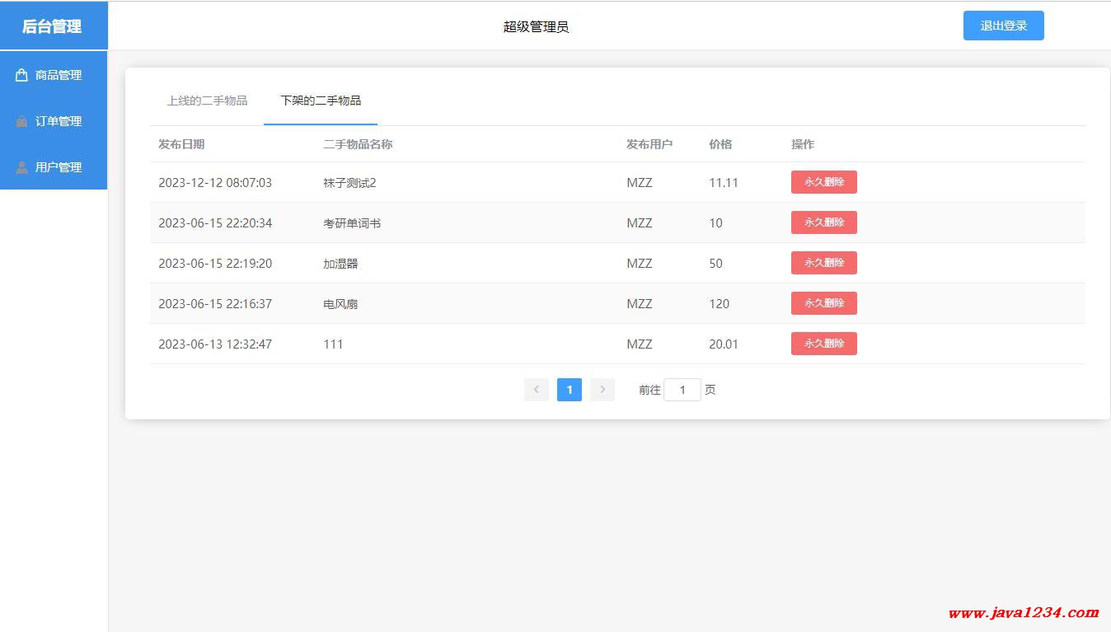Go to the previous page arrow

(537, 390)
